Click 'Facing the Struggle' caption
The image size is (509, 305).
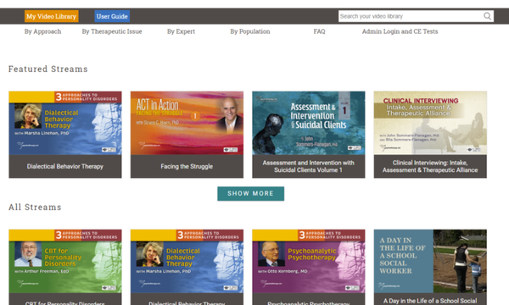[187, 166]
